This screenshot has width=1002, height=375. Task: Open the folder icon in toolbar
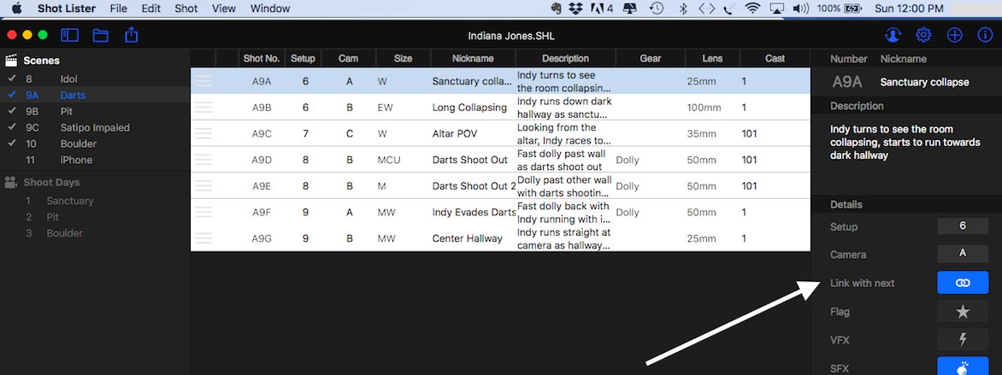tap(100, 35)
